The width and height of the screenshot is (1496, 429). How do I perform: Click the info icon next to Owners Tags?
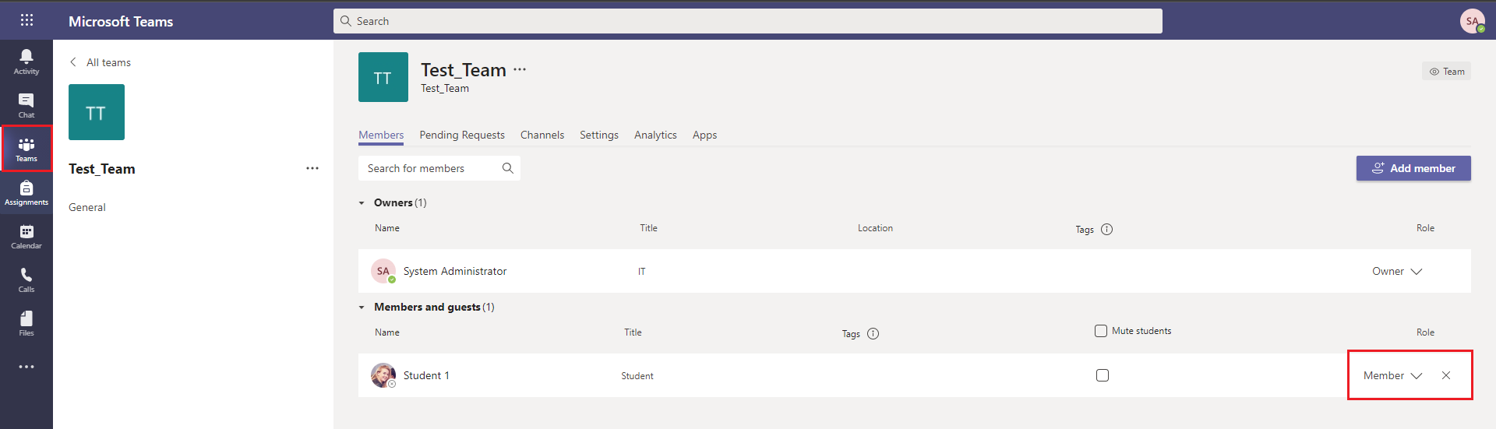tap(1107, 229)
